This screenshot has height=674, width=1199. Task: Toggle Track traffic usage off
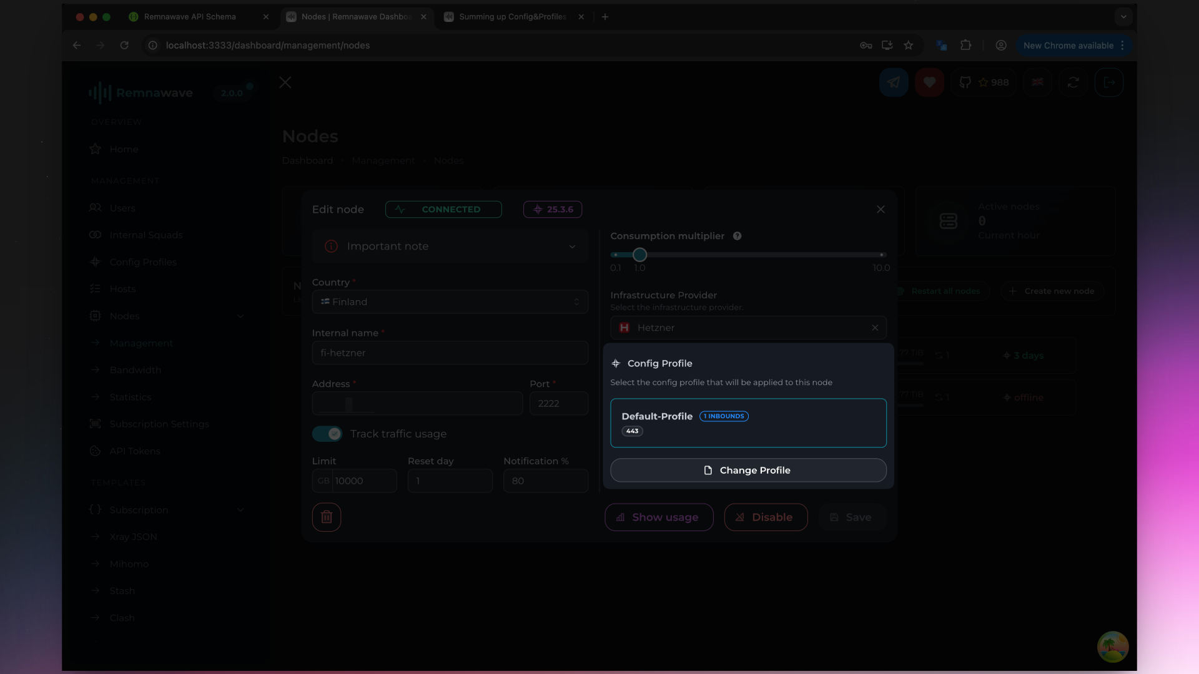pyautogui.click(x=327, y=433)
